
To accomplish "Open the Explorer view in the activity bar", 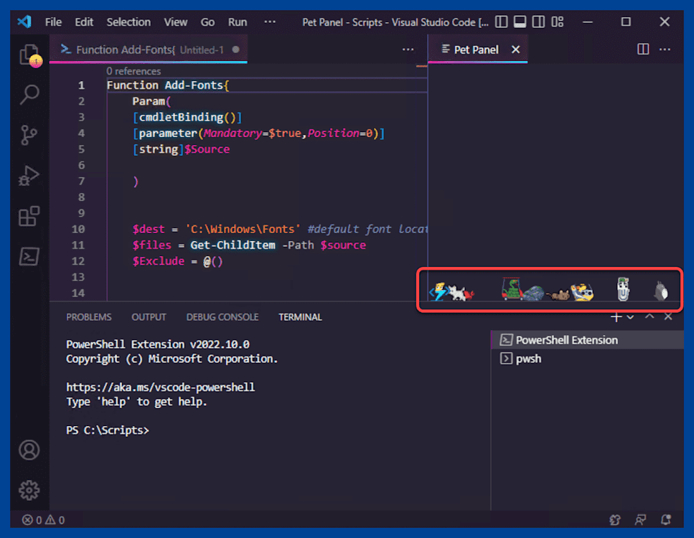I will pyautogui.click(x=29, y=56).
